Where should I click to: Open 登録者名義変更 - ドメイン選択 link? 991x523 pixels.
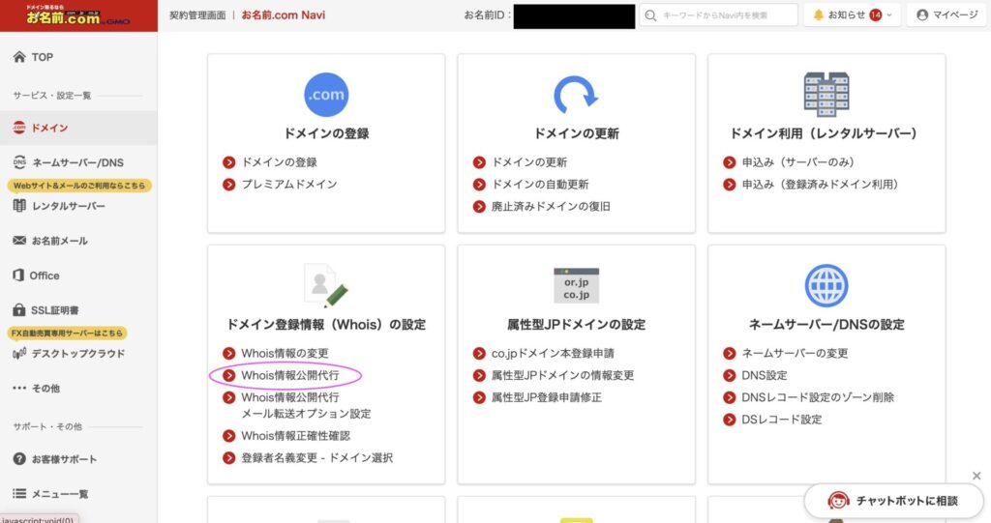click(317, 458)
